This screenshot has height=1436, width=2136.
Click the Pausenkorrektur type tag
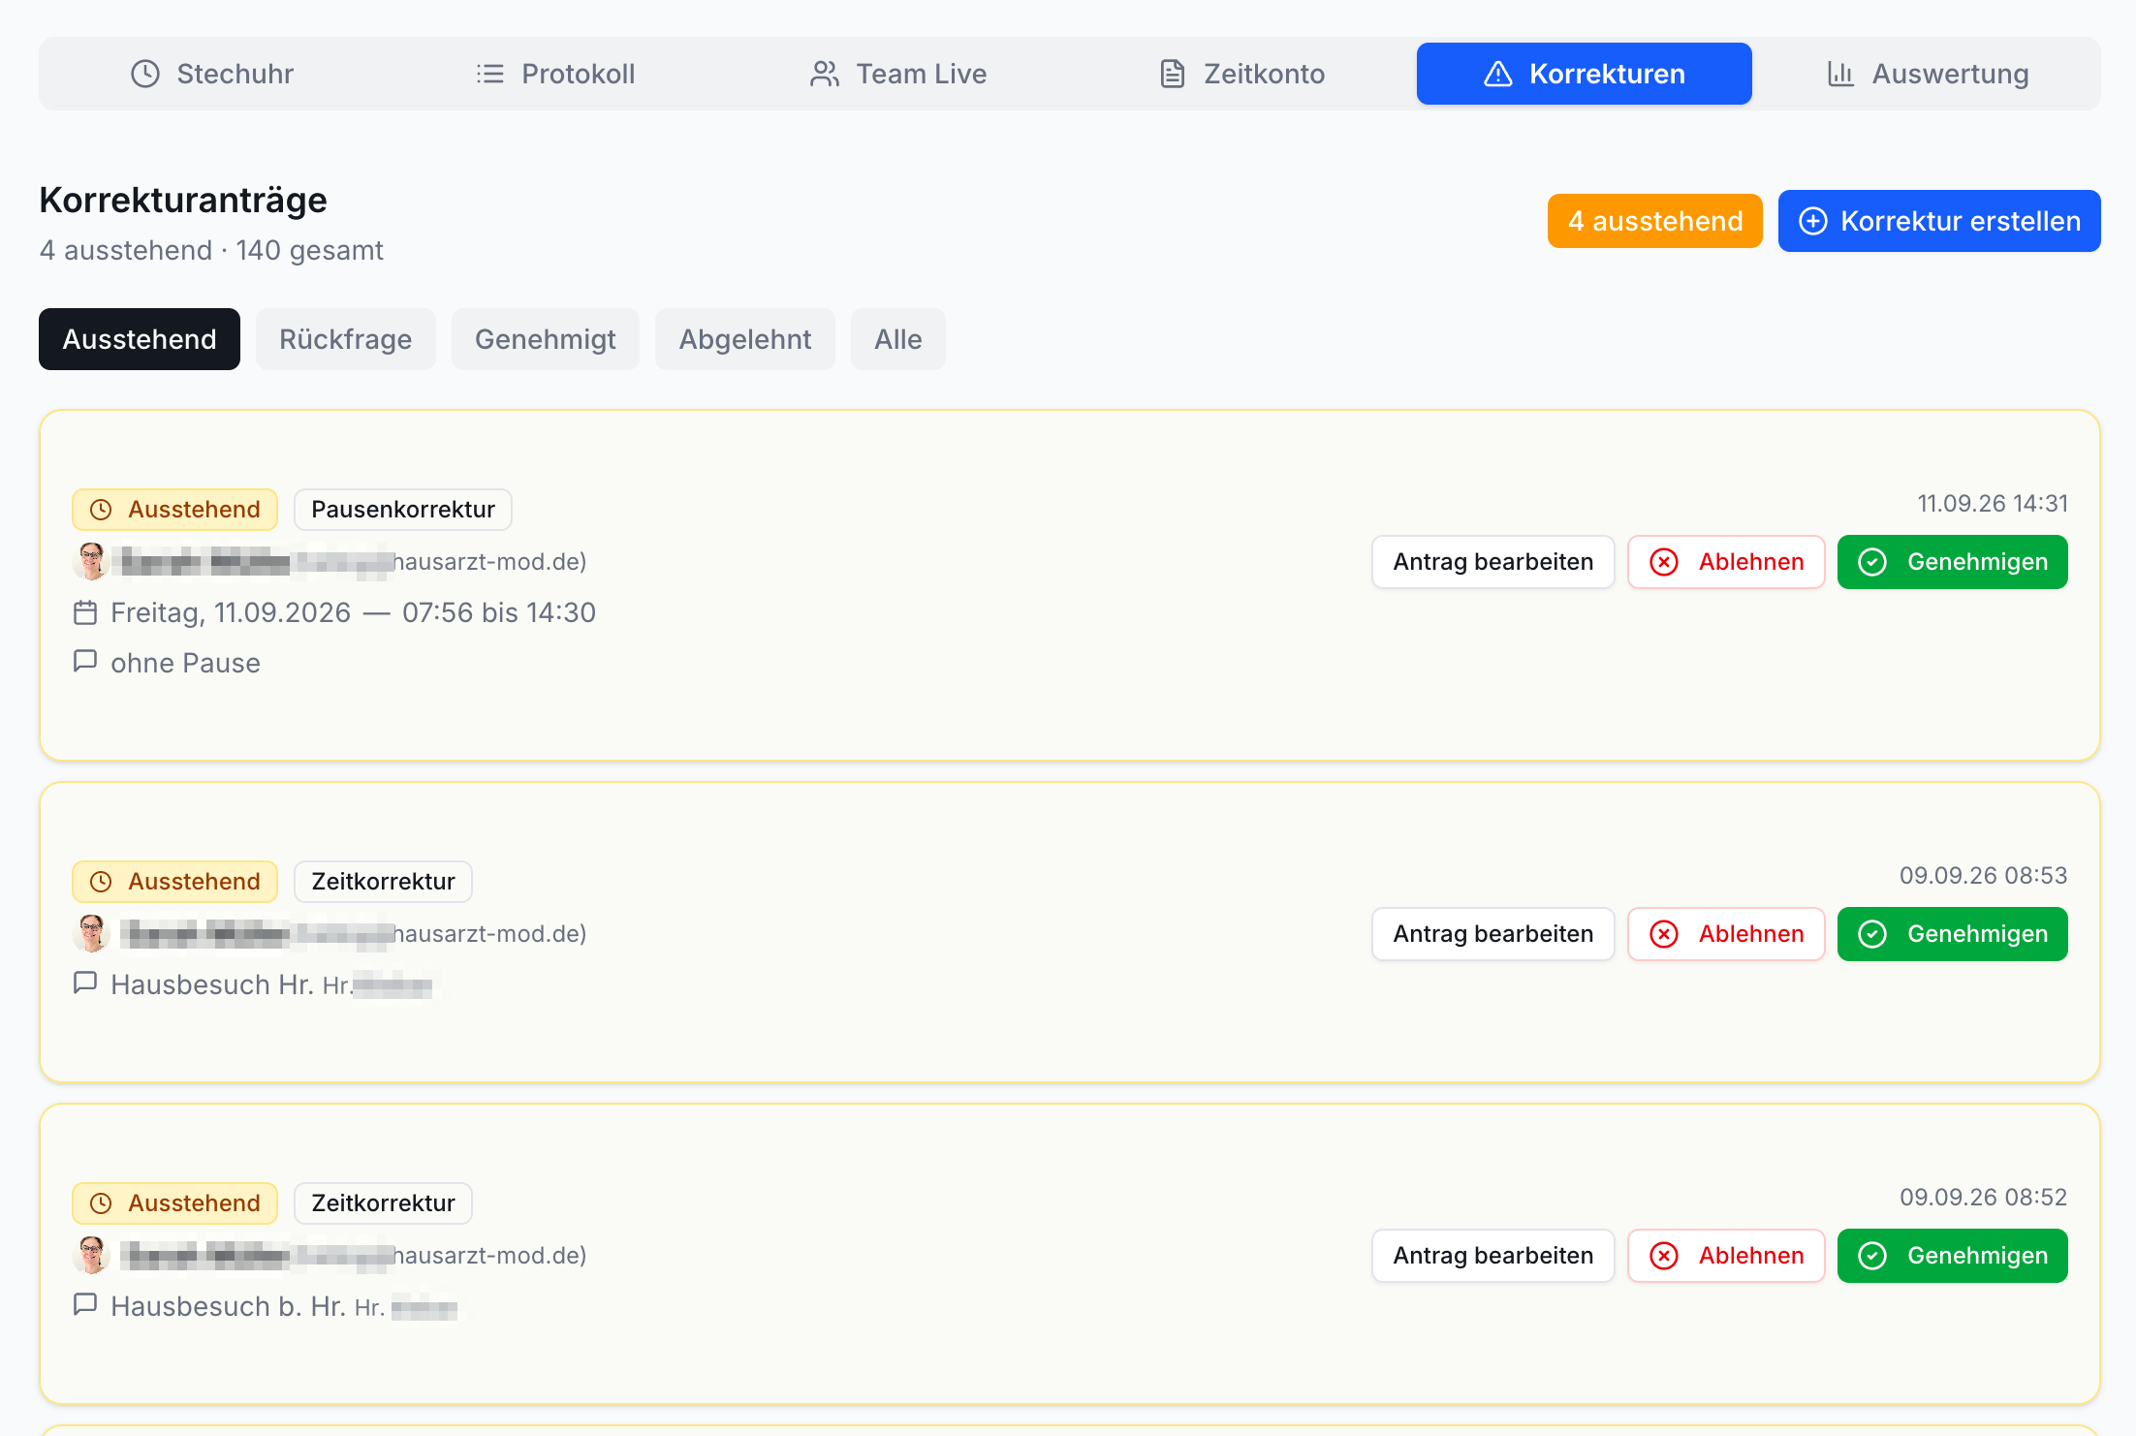(403, 510)
